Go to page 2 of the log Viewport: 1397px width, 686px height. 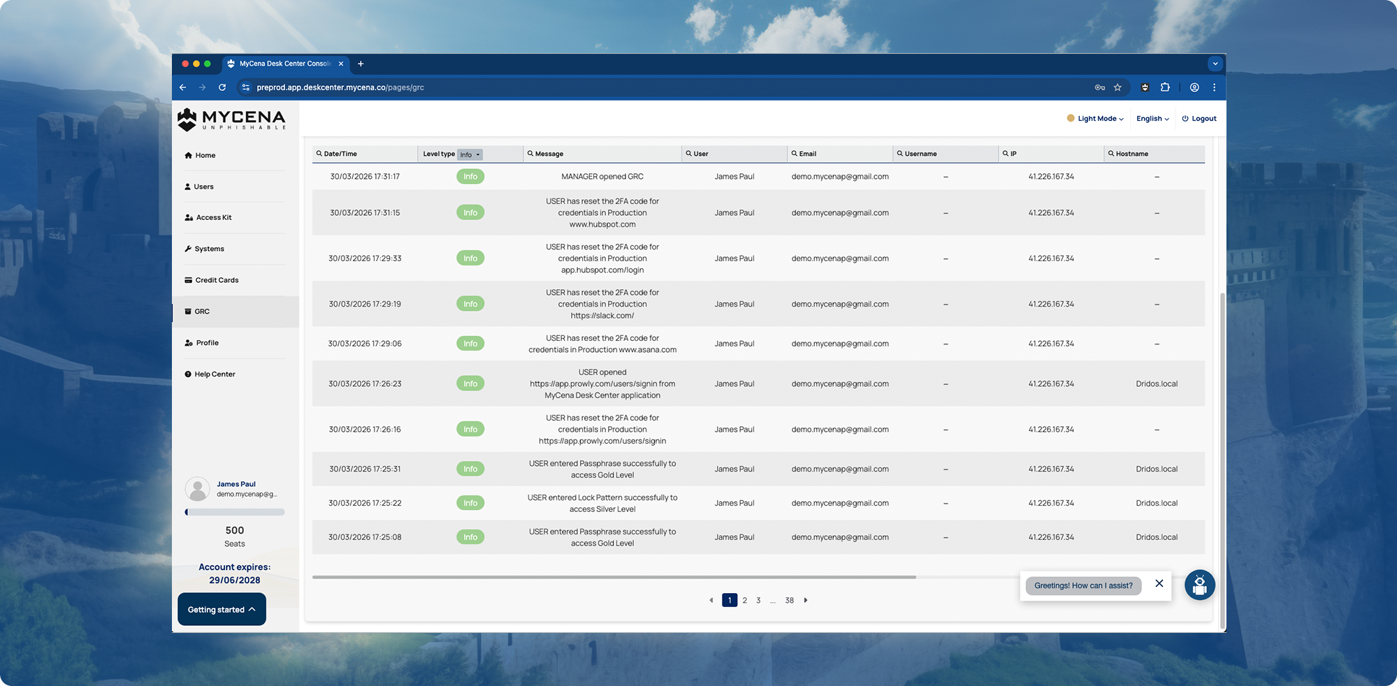(x=745, y=601)
